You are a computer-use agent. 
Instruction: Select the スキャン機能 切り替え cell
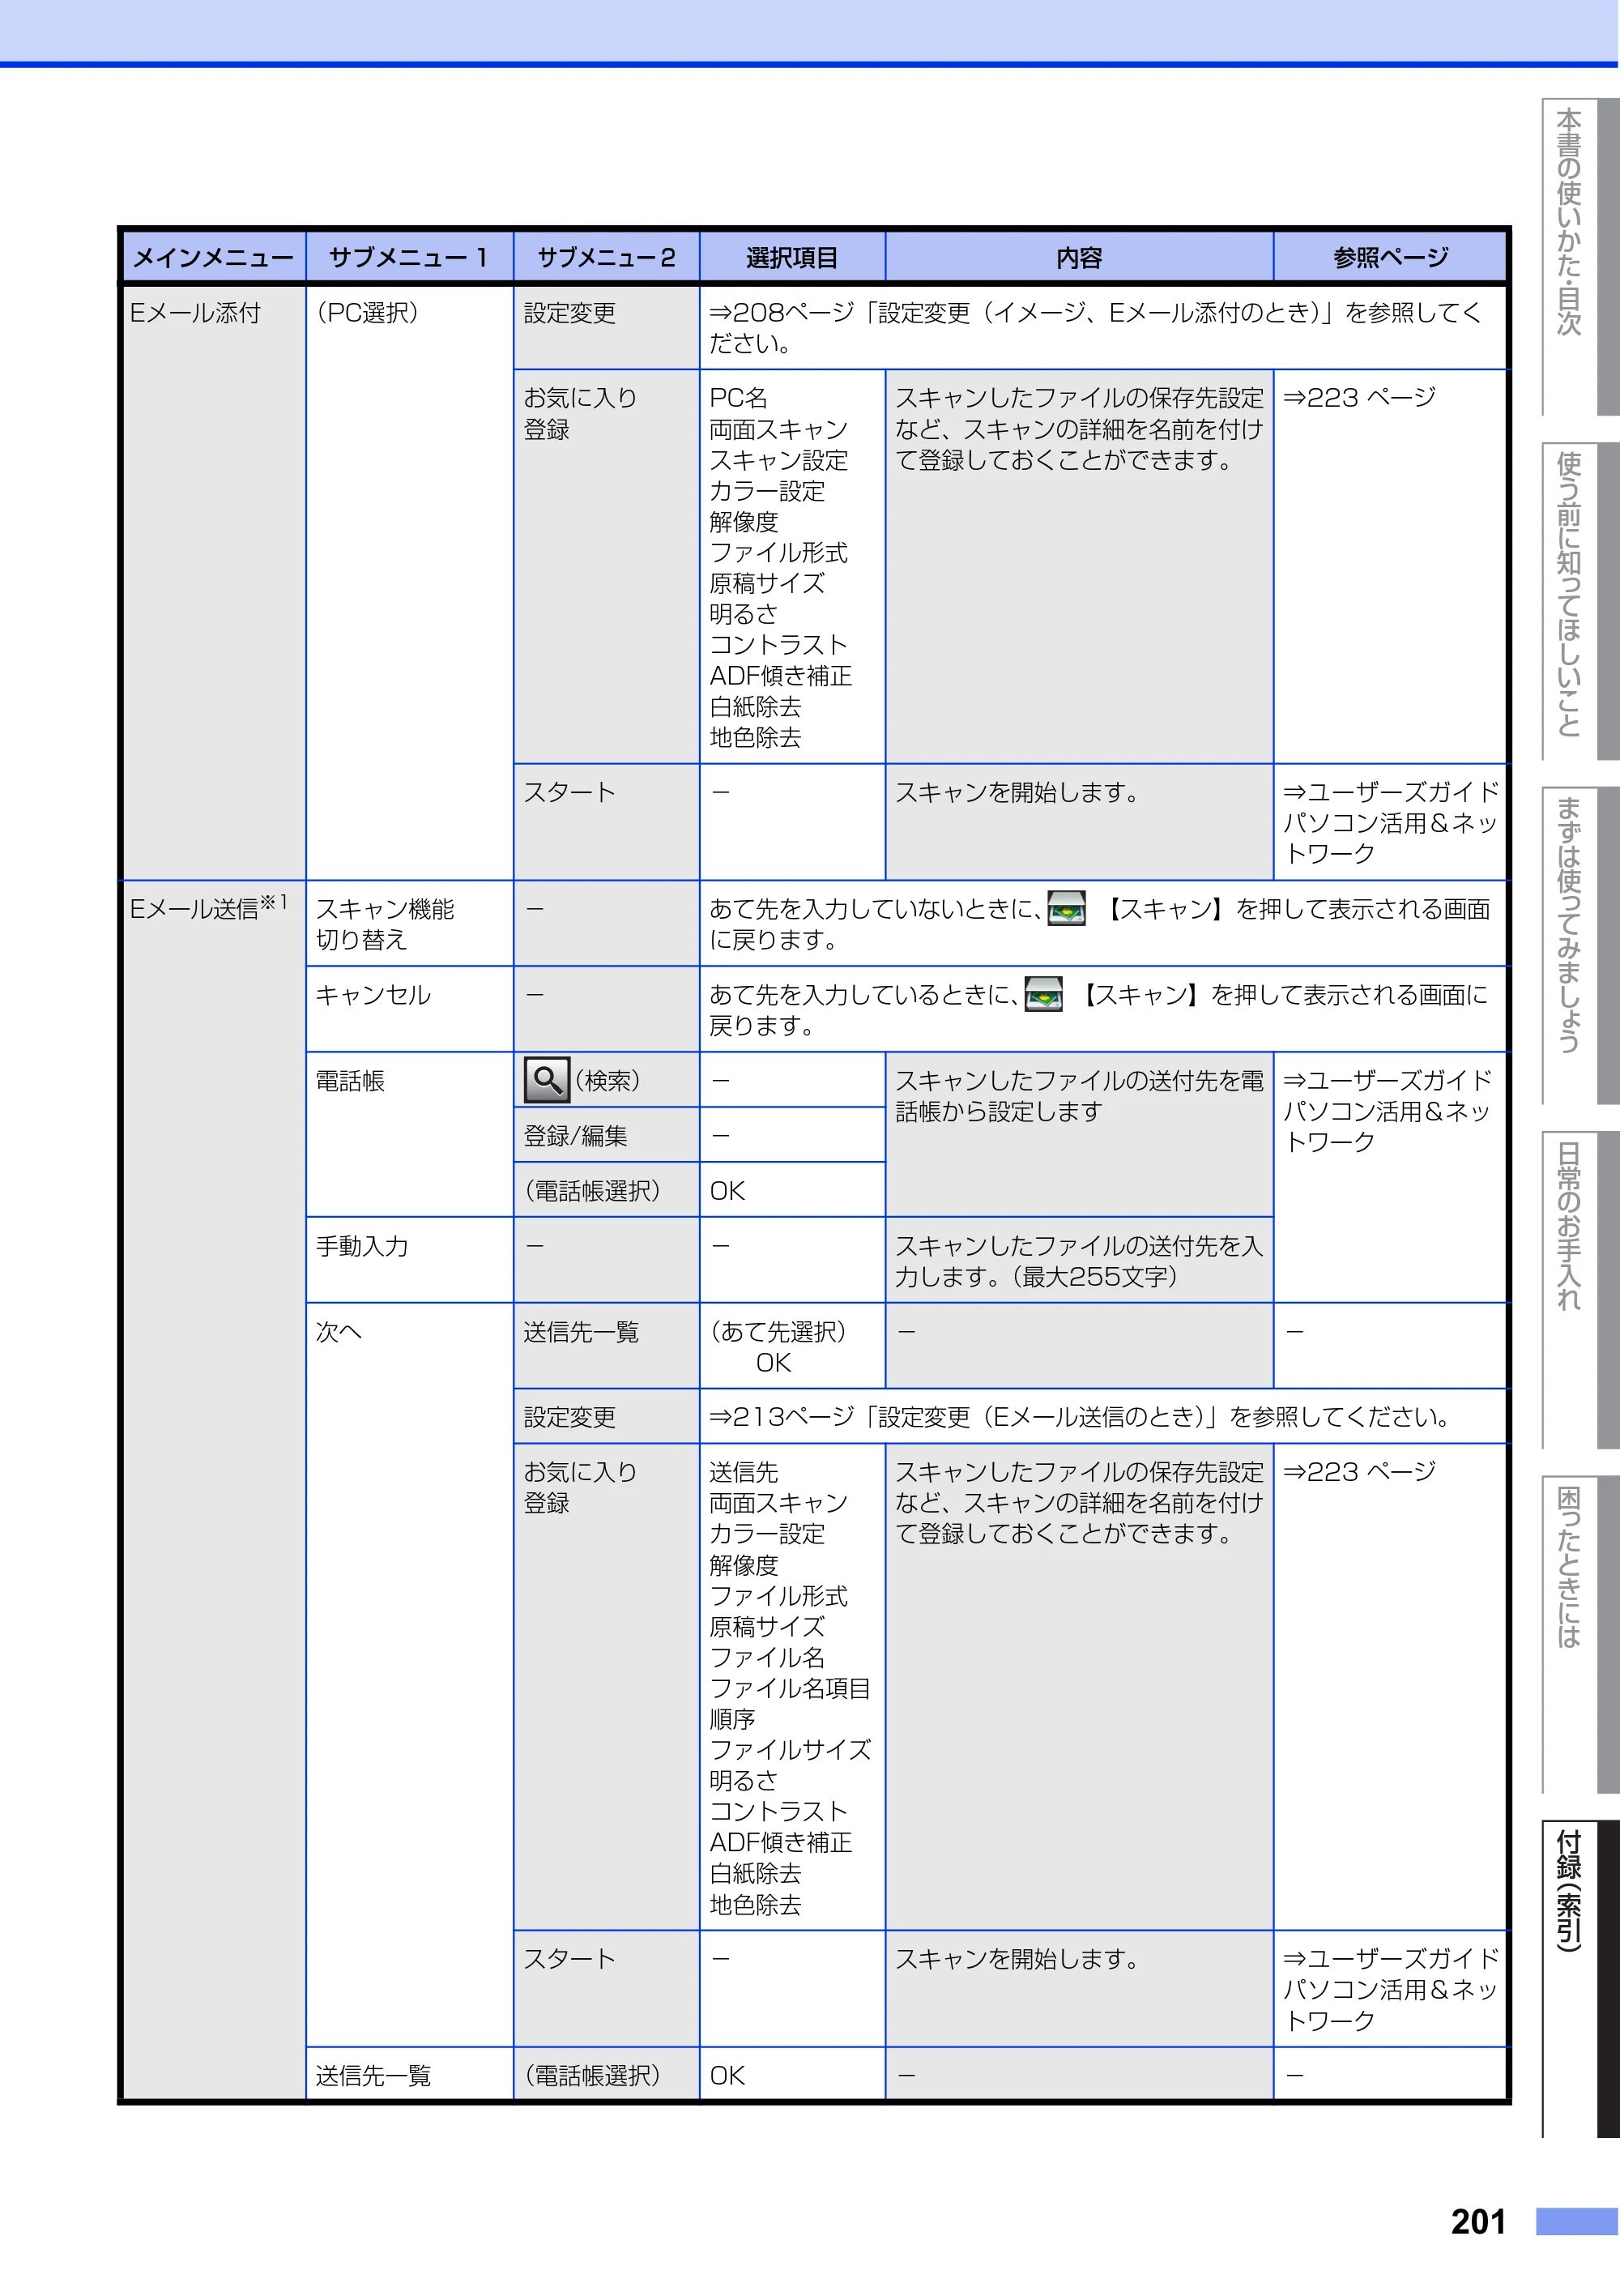click(409, 923)
